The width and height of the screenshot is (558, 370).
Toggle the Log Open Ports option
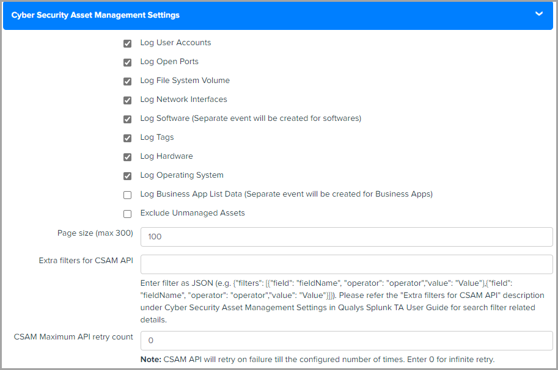tap(127, 62)
